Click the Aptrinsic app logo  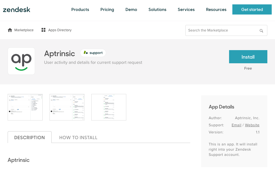click(x=21, y=61)
